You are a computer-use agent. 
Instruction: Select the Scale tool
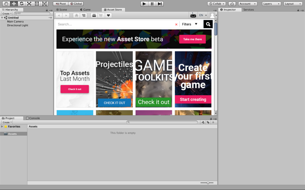(x=29, y=4)
